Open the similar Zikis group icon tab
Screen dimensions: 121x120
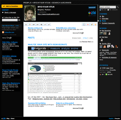[x=41, y=24]
